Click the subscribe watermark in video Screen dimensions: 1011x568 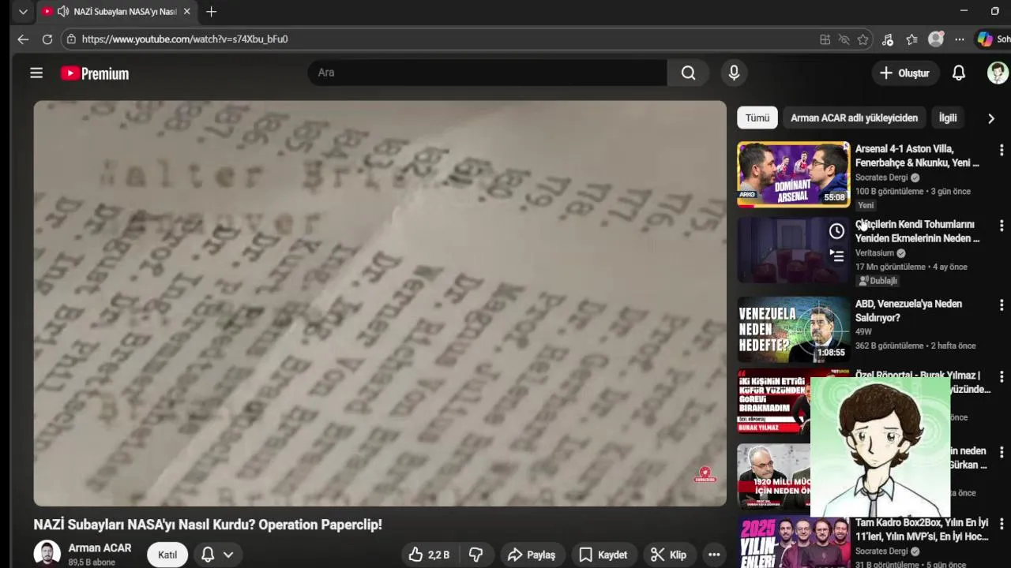click(x=705, y=475)
